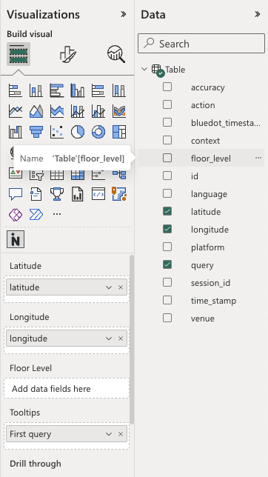Select the Clustered column chart visual
Viewport: 268px width, 477px height.
click(x=78, y=90)
